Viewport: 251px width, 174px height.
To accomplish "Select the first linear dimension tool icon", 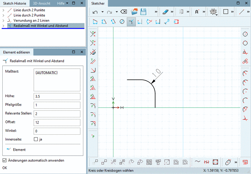I will coord(95,22).
